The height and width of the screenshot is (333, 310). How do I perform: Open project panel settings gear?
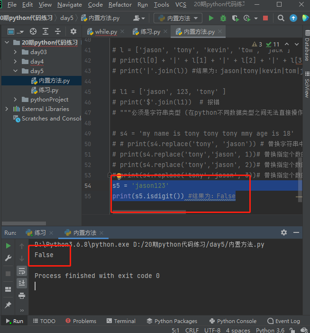73,32
